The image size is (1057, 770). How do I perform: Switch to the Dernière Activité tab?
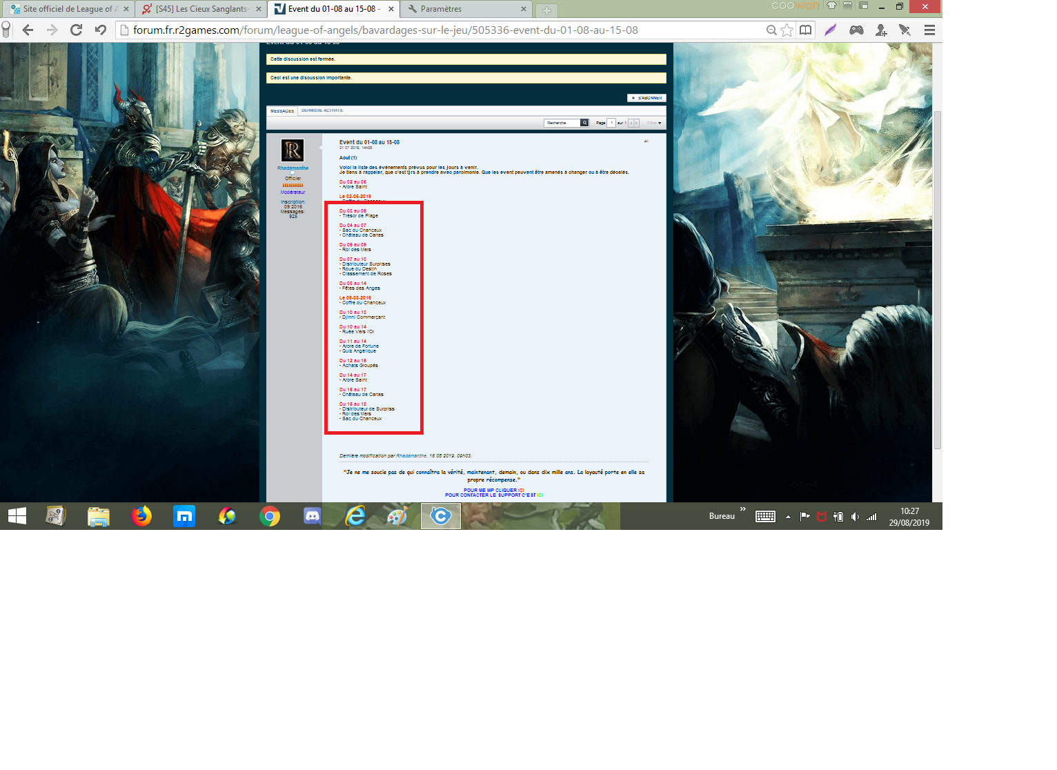click(x=322, y=110)
